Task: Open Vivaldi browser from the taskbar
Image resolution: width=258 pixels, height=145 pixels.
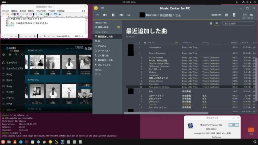Action: coord(3,142)
